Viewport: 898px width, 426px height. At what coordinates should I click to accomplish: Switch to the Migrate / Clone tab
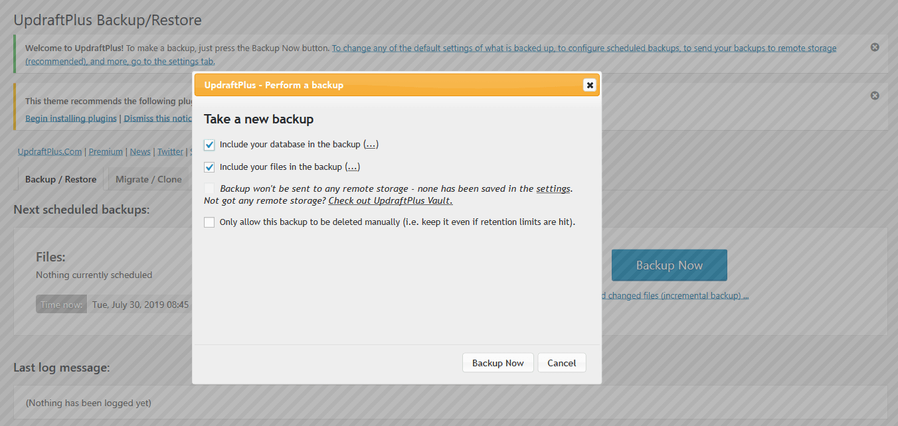tap(148, 179)
